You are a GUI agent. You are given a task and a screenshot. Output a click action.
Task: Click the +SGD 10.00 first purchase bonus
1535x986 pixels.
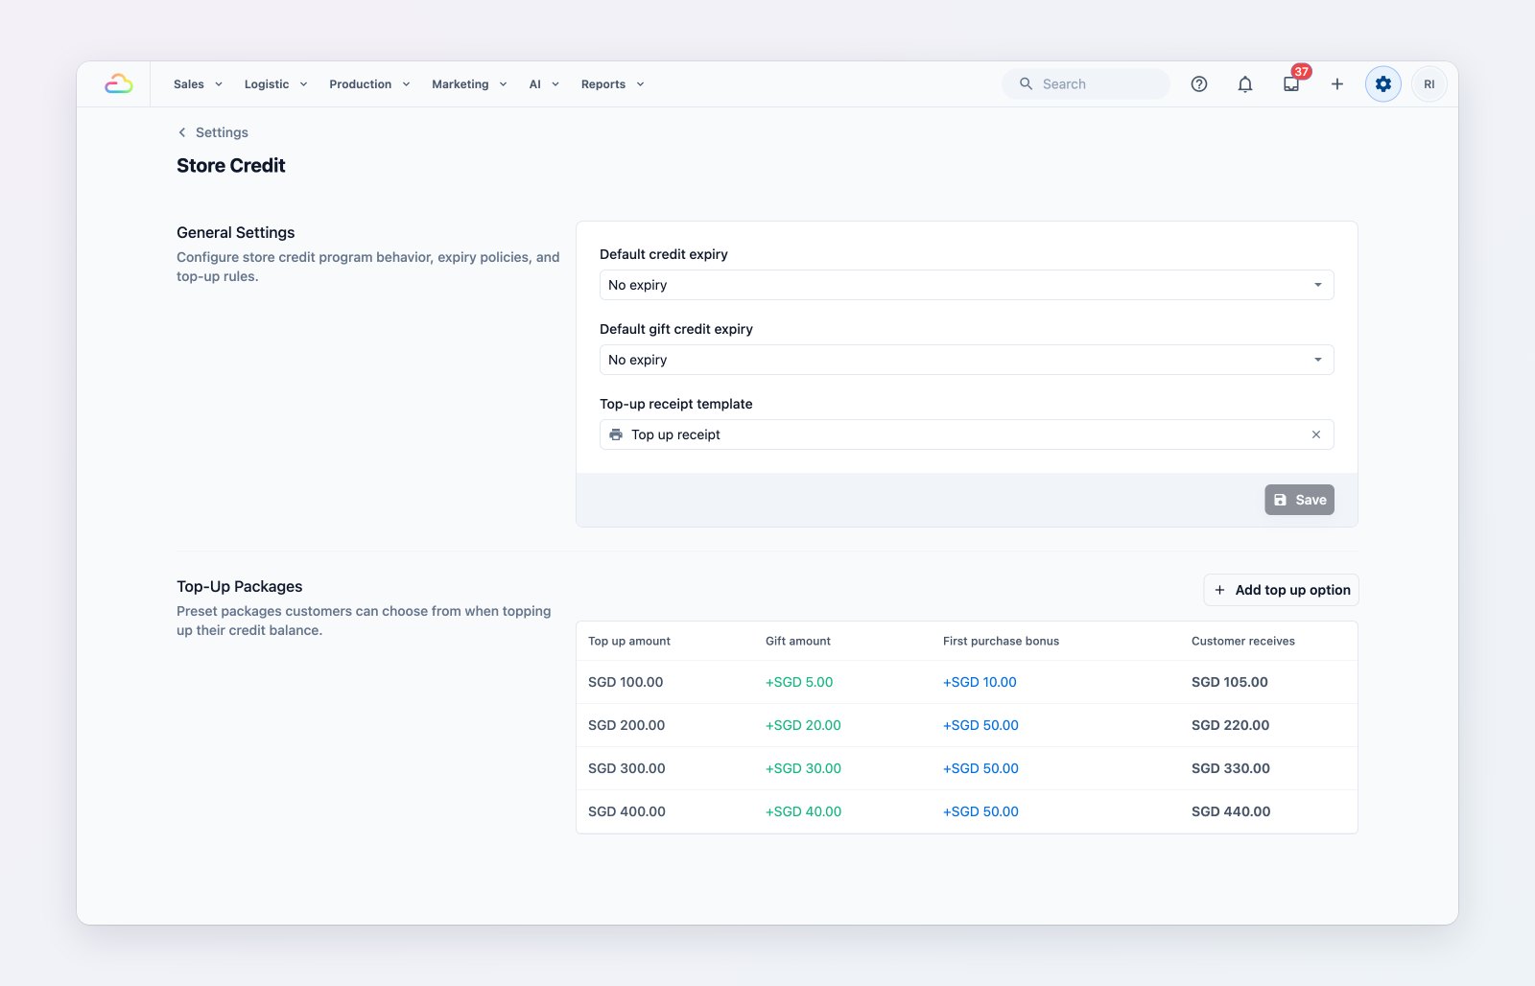(980, 682)
